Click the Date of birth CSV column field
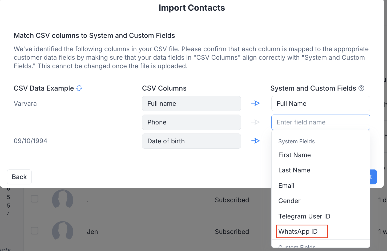 (x=191, y=141)
